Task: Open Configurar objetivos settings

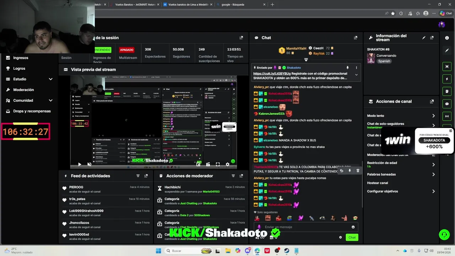Action: 401,191
